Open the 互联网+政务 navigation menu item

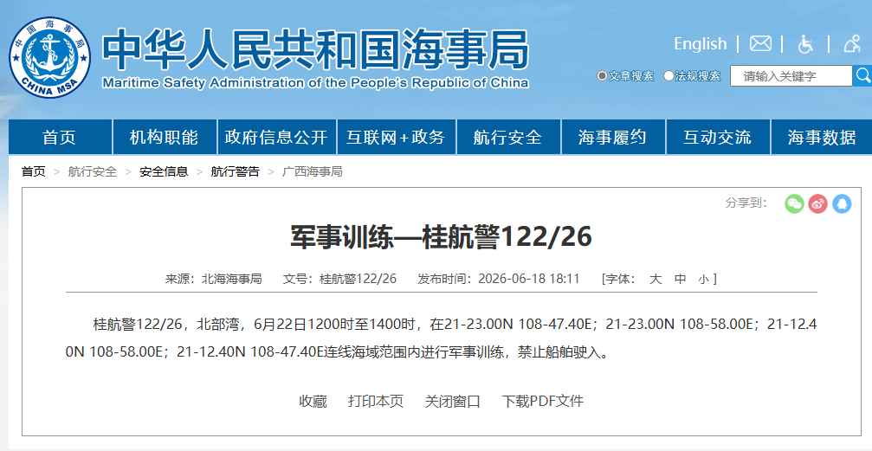[396, 137]
